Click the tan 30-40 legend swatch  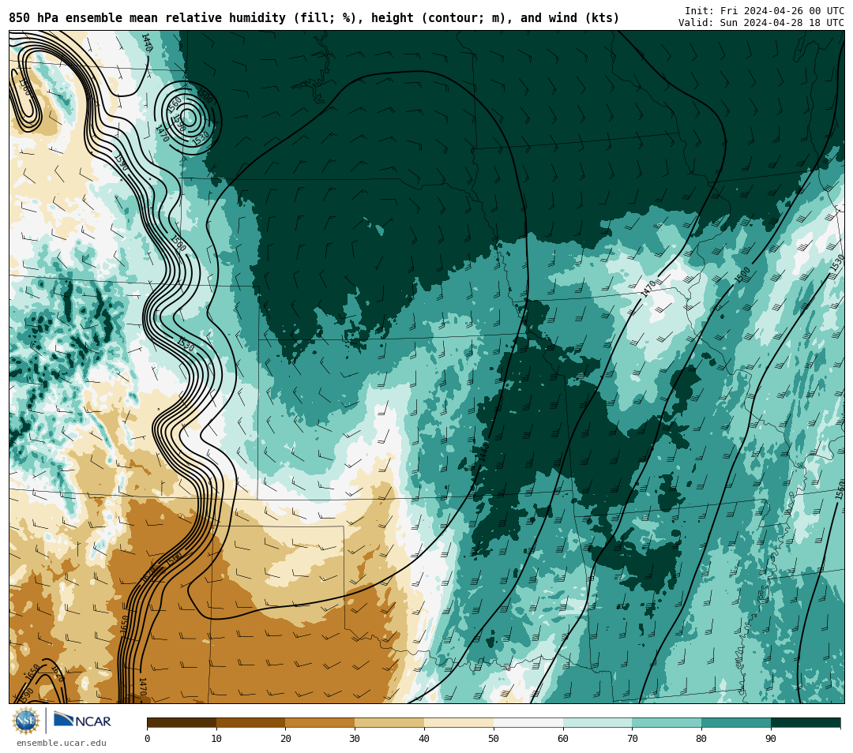(389, 723)
